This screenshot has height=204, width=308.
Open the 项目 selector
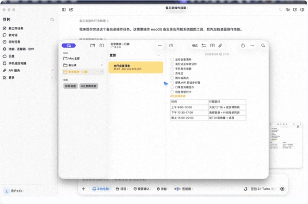pyautogui.click(x=122, y=189)
